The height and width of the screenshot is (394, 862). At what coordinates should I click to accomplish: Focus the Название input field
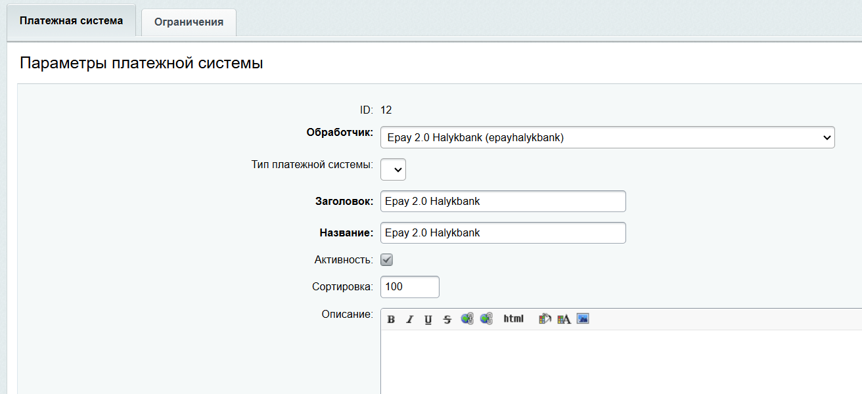click(503, 233)
